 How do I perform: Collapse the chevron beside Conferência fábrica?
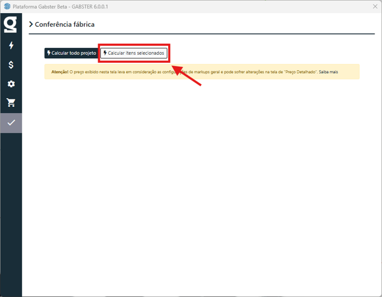click(x=31, y=25)
